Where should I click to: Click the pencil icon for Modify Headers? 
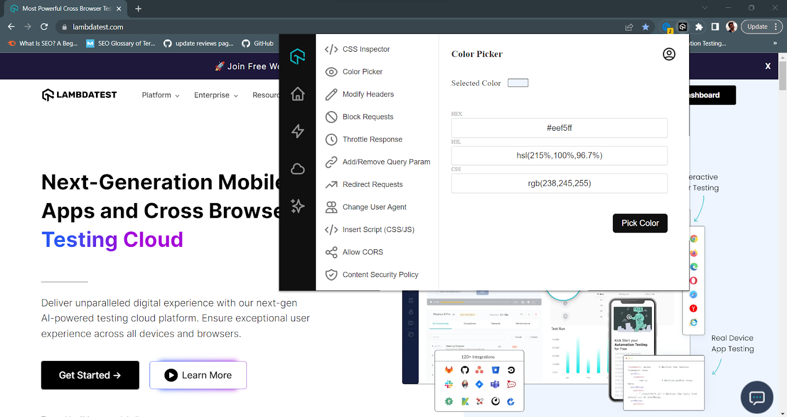tap(332, 94)
